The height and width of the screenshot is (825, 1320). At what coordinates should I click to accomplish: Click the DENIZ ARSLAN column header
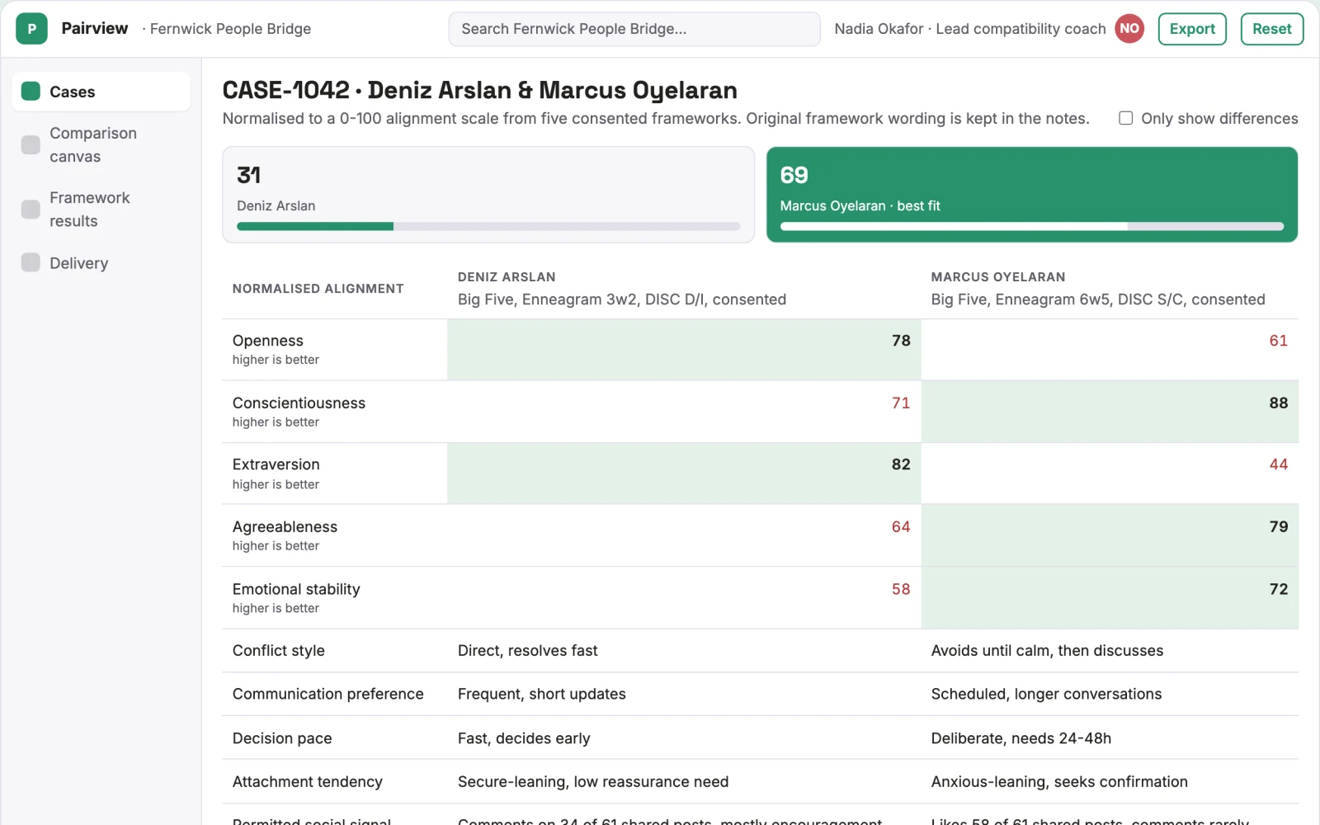point(507,277)
